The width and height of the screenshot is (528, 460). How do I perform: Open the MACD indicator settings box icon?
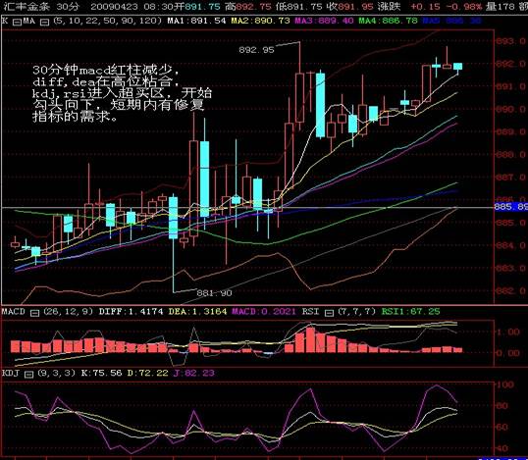click(x=34, y=313)
